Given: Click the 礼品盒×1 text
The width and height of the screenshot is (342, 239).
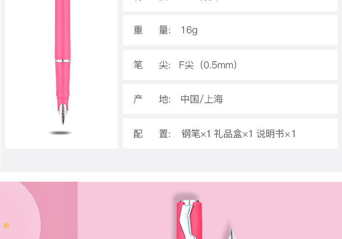Looking at the screenshot, I should [233, 134].
